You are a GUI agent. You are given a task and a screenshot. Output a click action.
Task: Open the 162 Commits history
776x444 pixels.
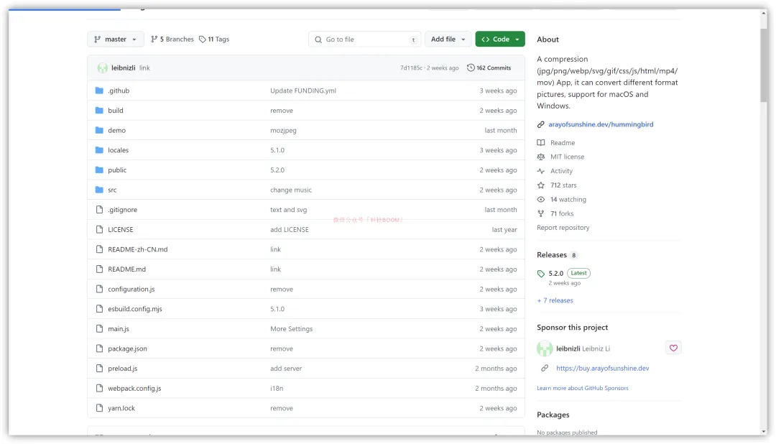click(x=489, y=68)
